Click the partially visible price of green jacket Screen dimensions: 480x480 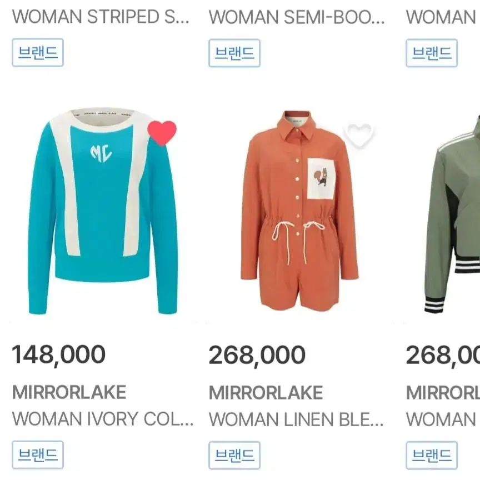point(443,356)
